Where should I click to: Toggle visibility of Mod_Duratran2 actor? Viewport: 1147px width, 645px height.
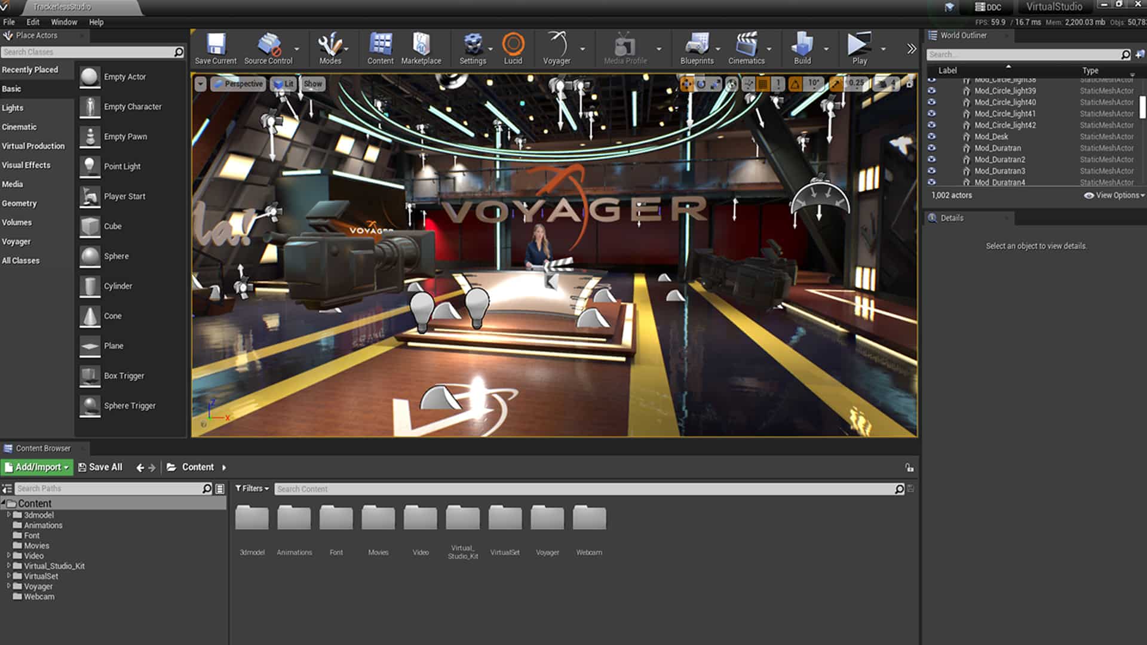pos(931,159)
